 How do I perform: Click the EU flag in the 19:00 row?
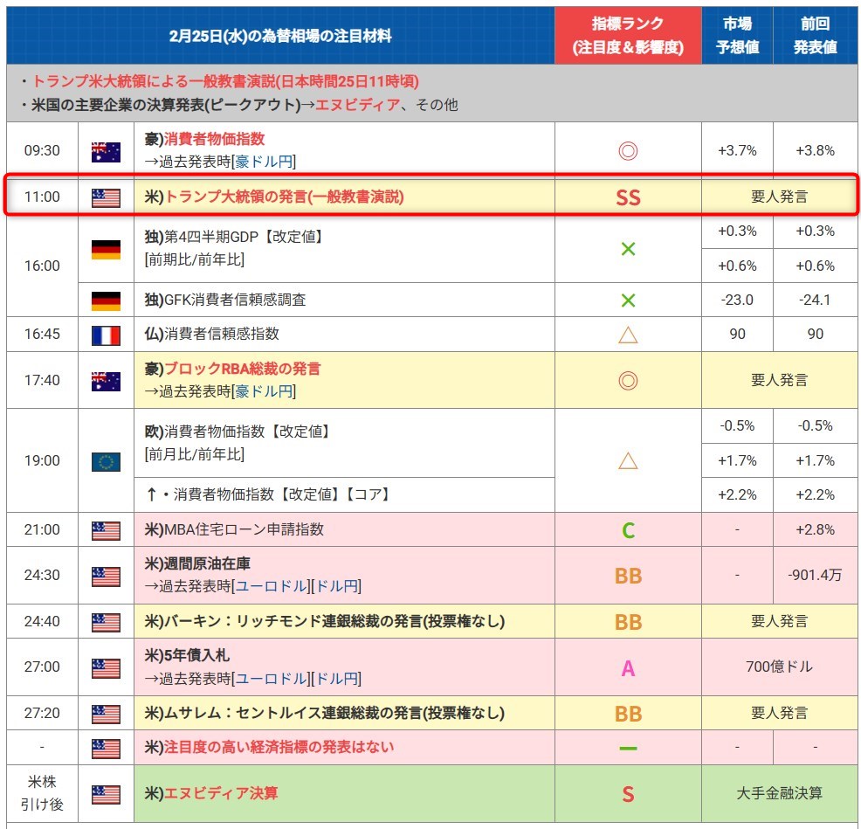click(106, 461)
